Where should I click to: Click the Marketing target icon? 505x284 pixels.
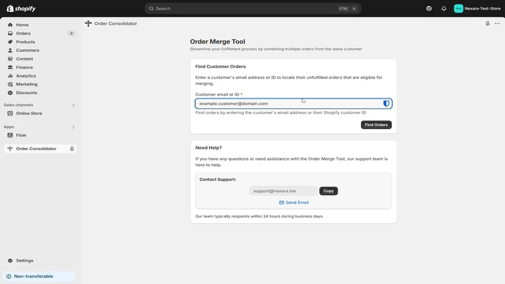click(x=10, y=84)
